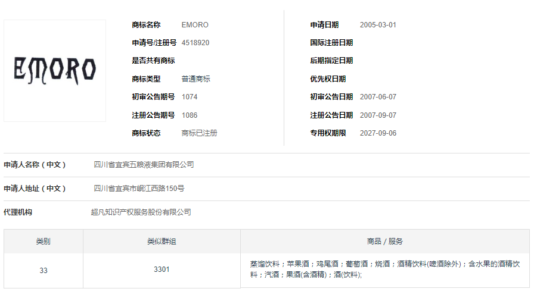Select the application date 2005-03-01

coord(378,25)
